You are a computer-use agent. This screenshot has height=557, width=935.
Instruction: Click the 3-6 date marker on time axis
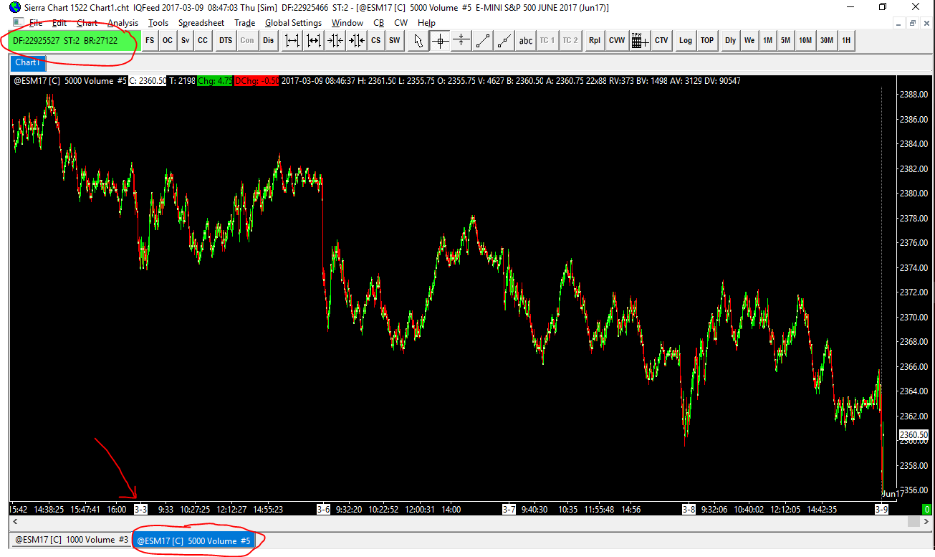coord(324,510)
